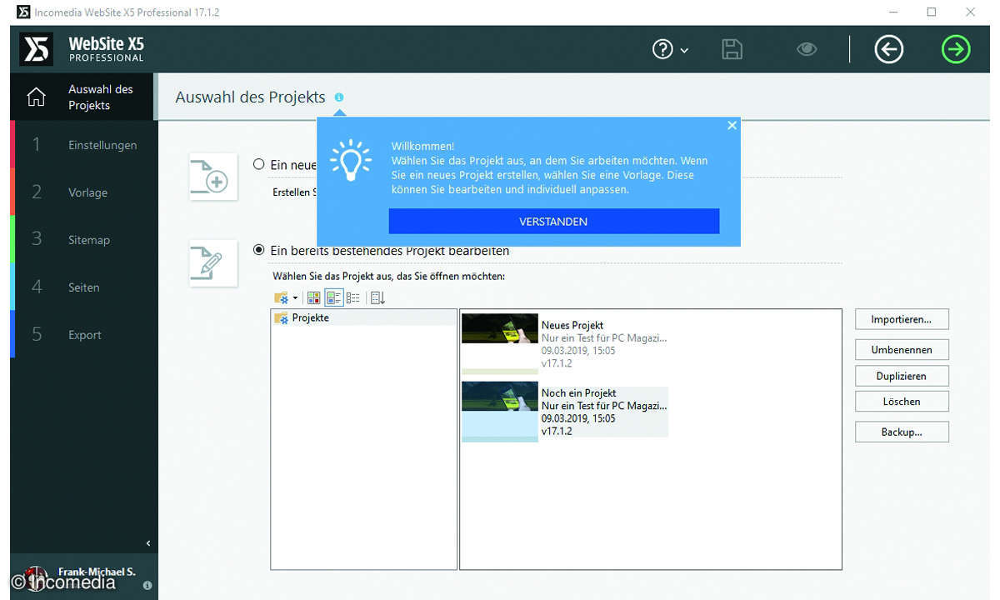Click the preview eye icon

pyautogui.click(x=806, y=49)
